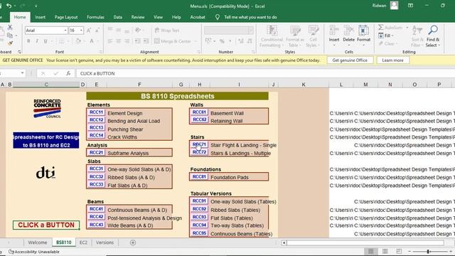The width and height of the screenshot is (455, 256).
Task: Open Cell Styles gallery
Action: pyautogui.click(x=313, y=36)
